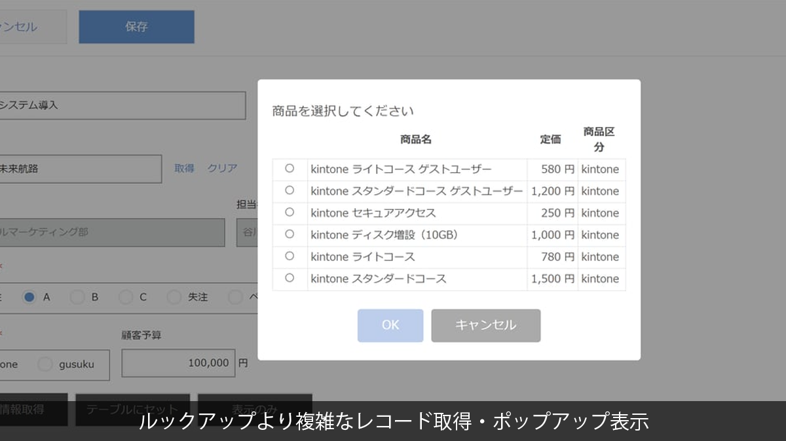
Task: Select the gusuku radio option
Action: [45, 364]
